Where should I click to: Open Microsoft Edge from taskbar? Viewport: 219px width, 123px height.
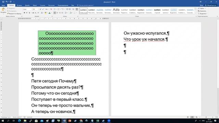coord(20,121)
